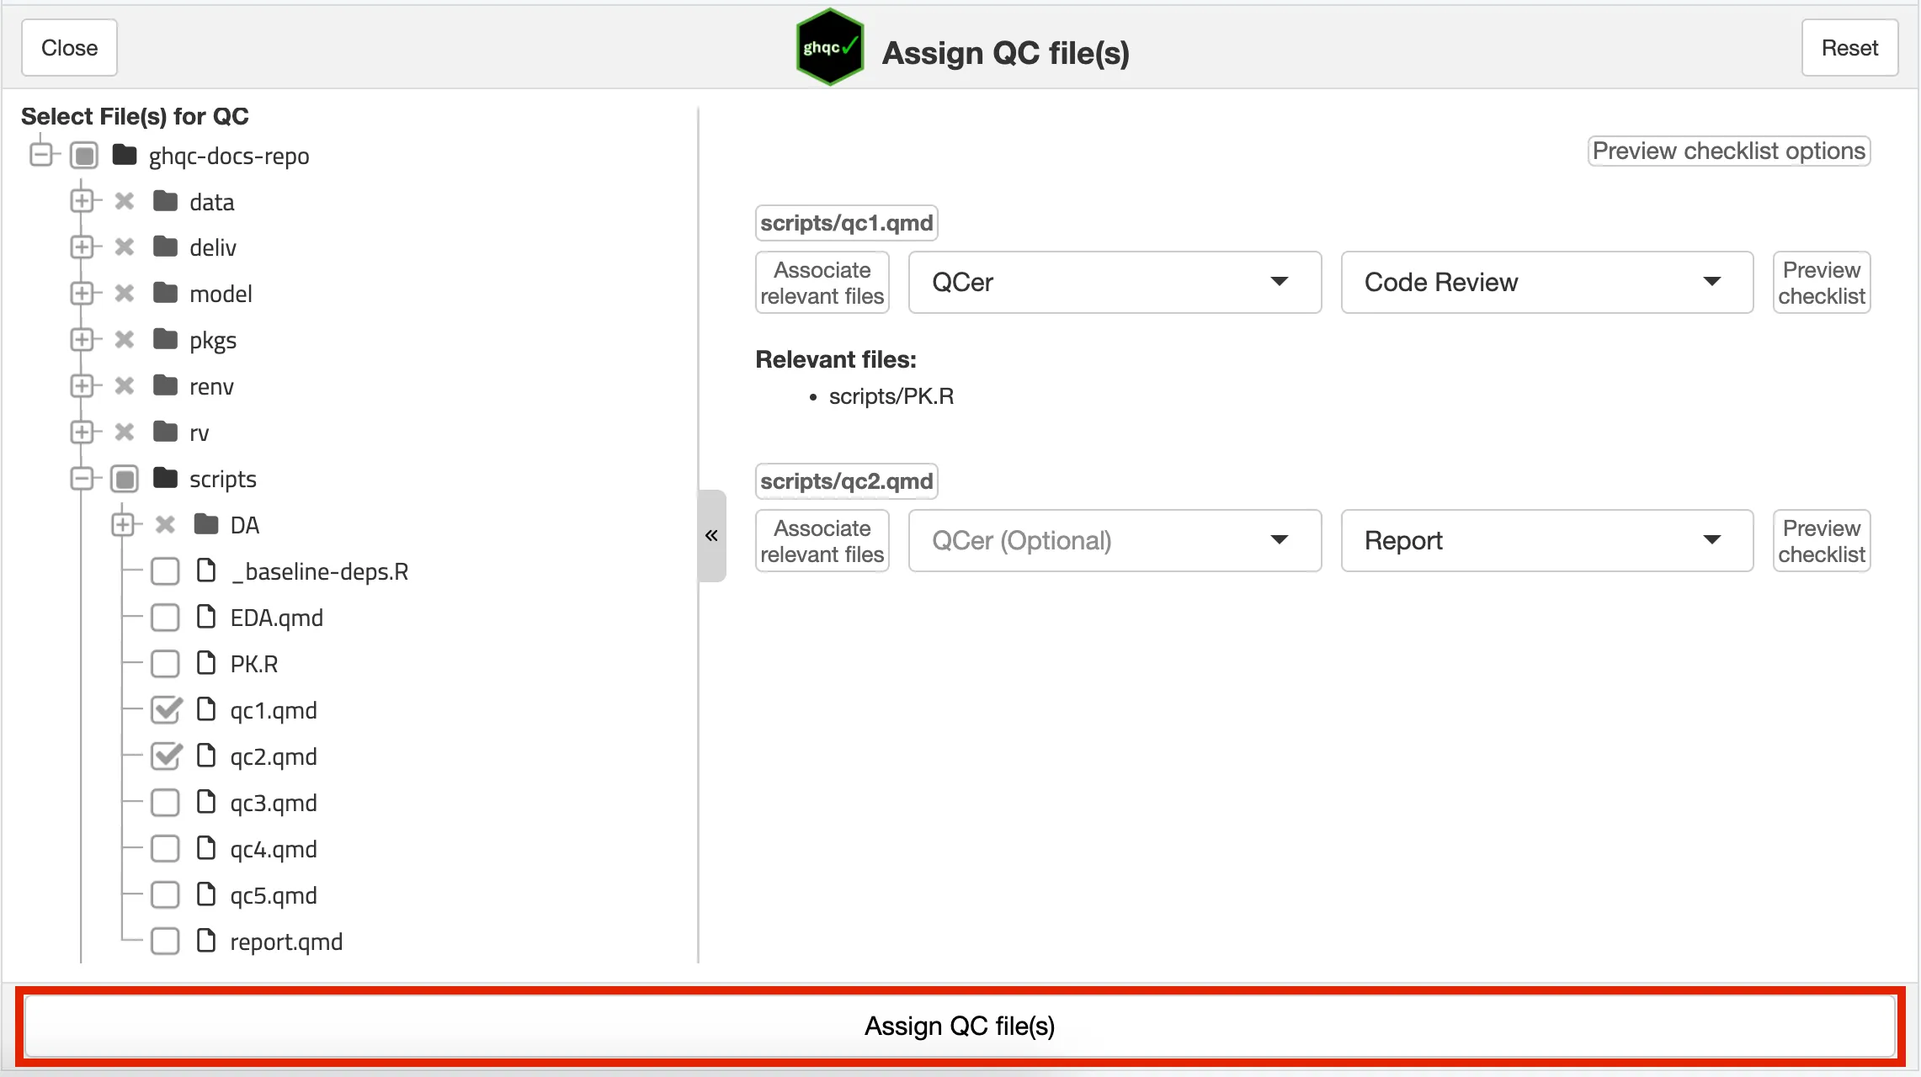1921x1077 pixels.
Task: Open Preview checklist options
Action: (x=1728, y=151)
